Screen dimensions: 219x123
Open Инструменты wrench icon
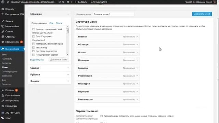pyautogui.click(x=3, y=101)
